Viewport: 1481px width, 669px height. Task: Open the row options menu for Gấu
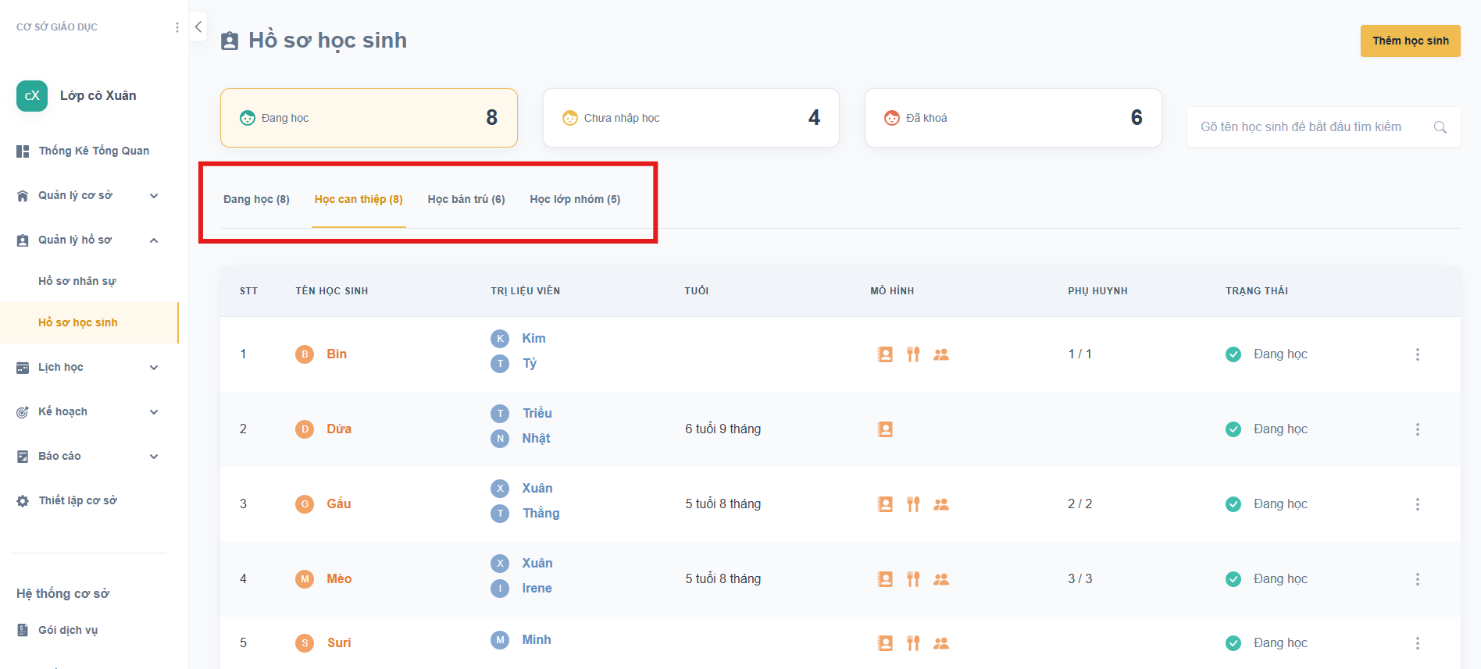tap(1417, 504)
